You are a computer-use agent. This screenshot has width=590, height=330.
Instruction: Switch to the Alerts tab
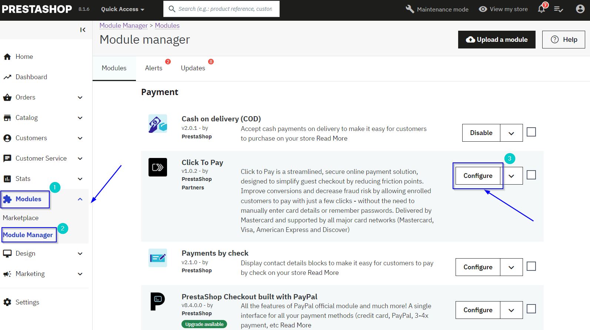tap(154, 68)
